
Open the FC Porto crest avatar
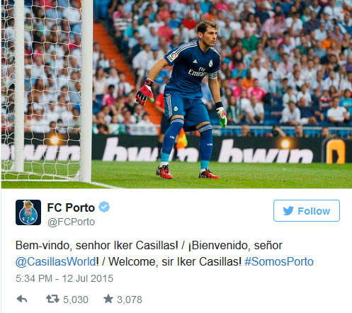[x=28, y=212]
